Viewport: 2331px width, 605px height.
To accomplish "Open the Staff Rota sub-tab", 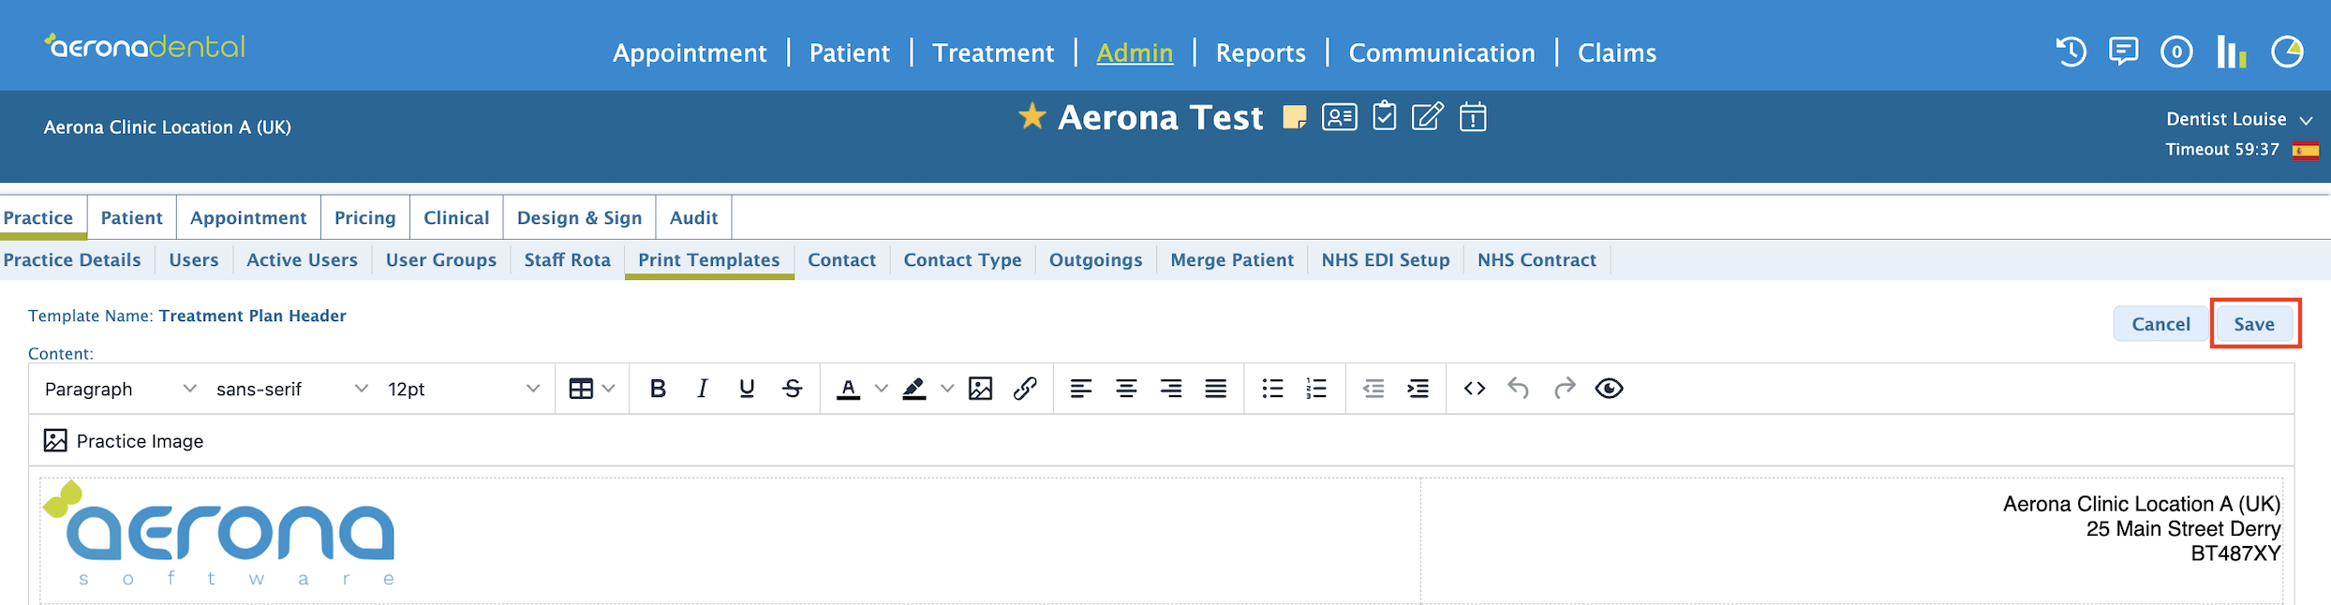I will tap(567, 260).
